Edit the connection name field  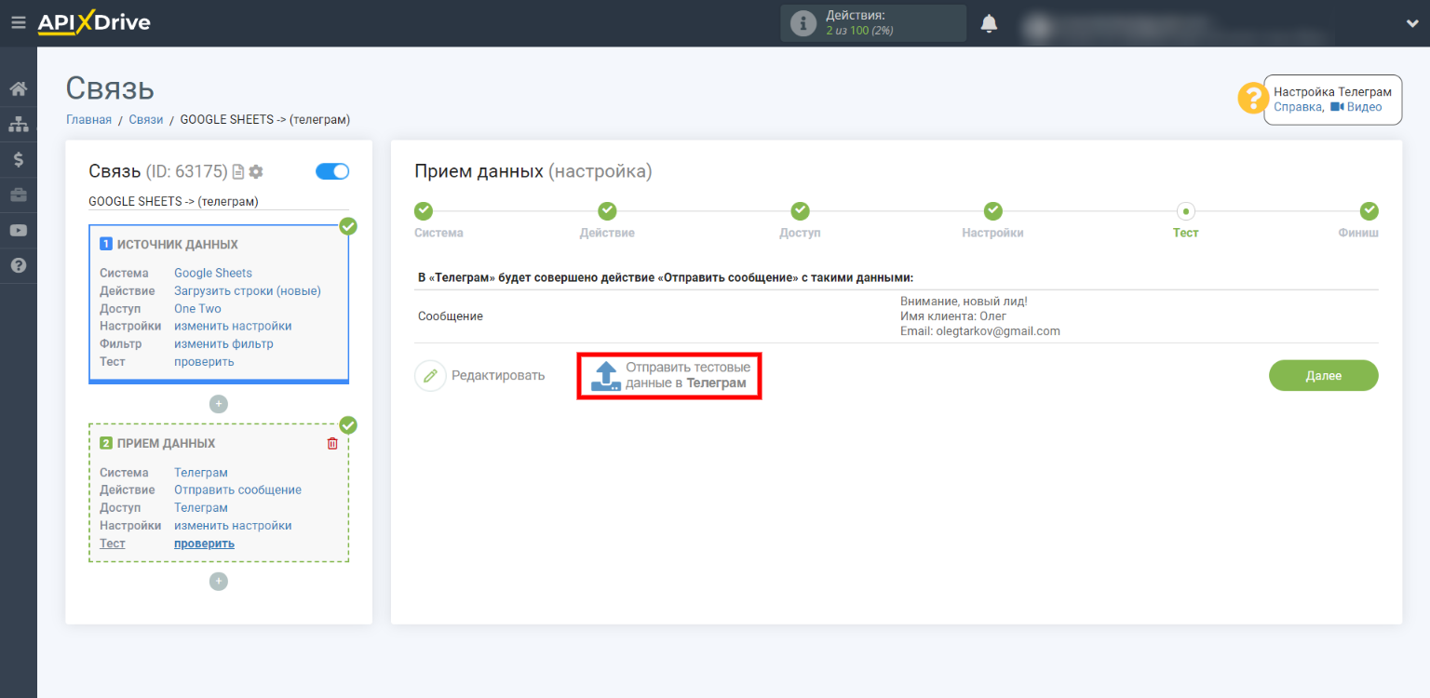tap(219, 201)
